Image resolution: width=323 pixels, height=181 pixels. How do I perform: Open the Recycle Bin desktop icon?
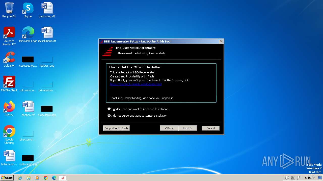9,10
